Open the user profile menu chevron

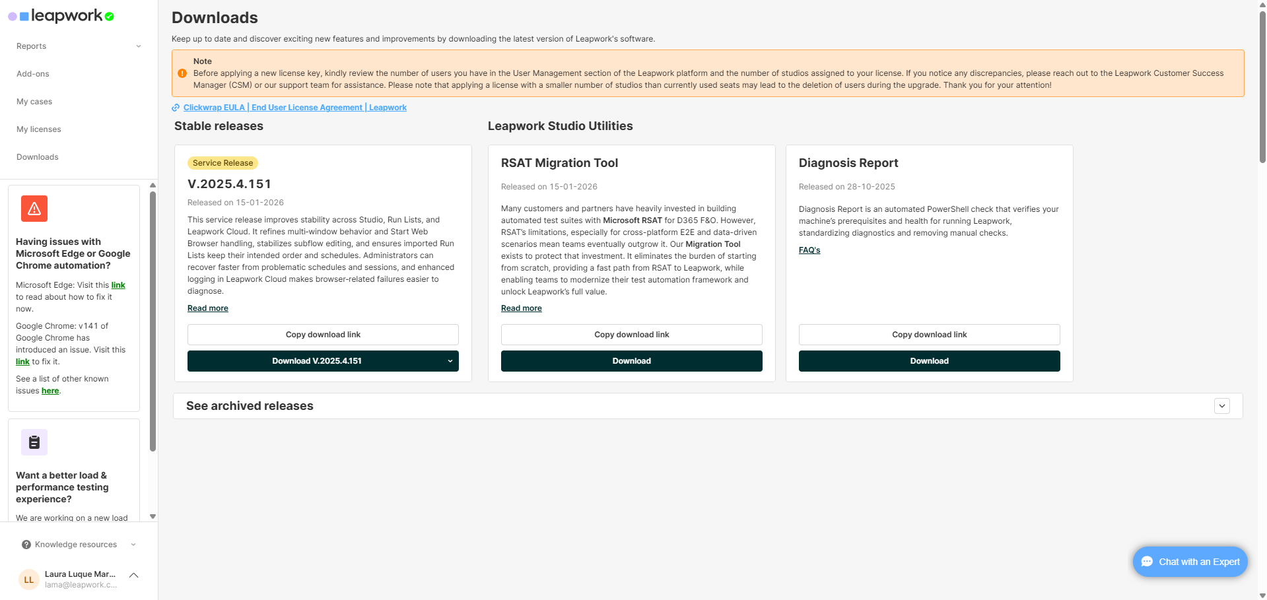coord(134,576)
